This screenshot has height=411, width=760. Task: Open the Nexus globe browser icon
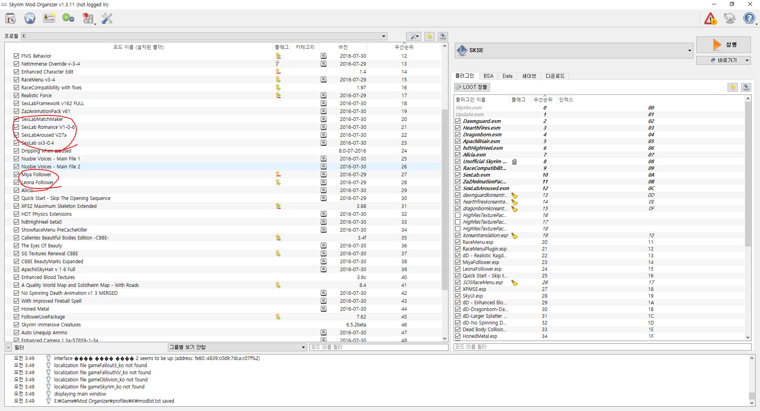(30, 18)
